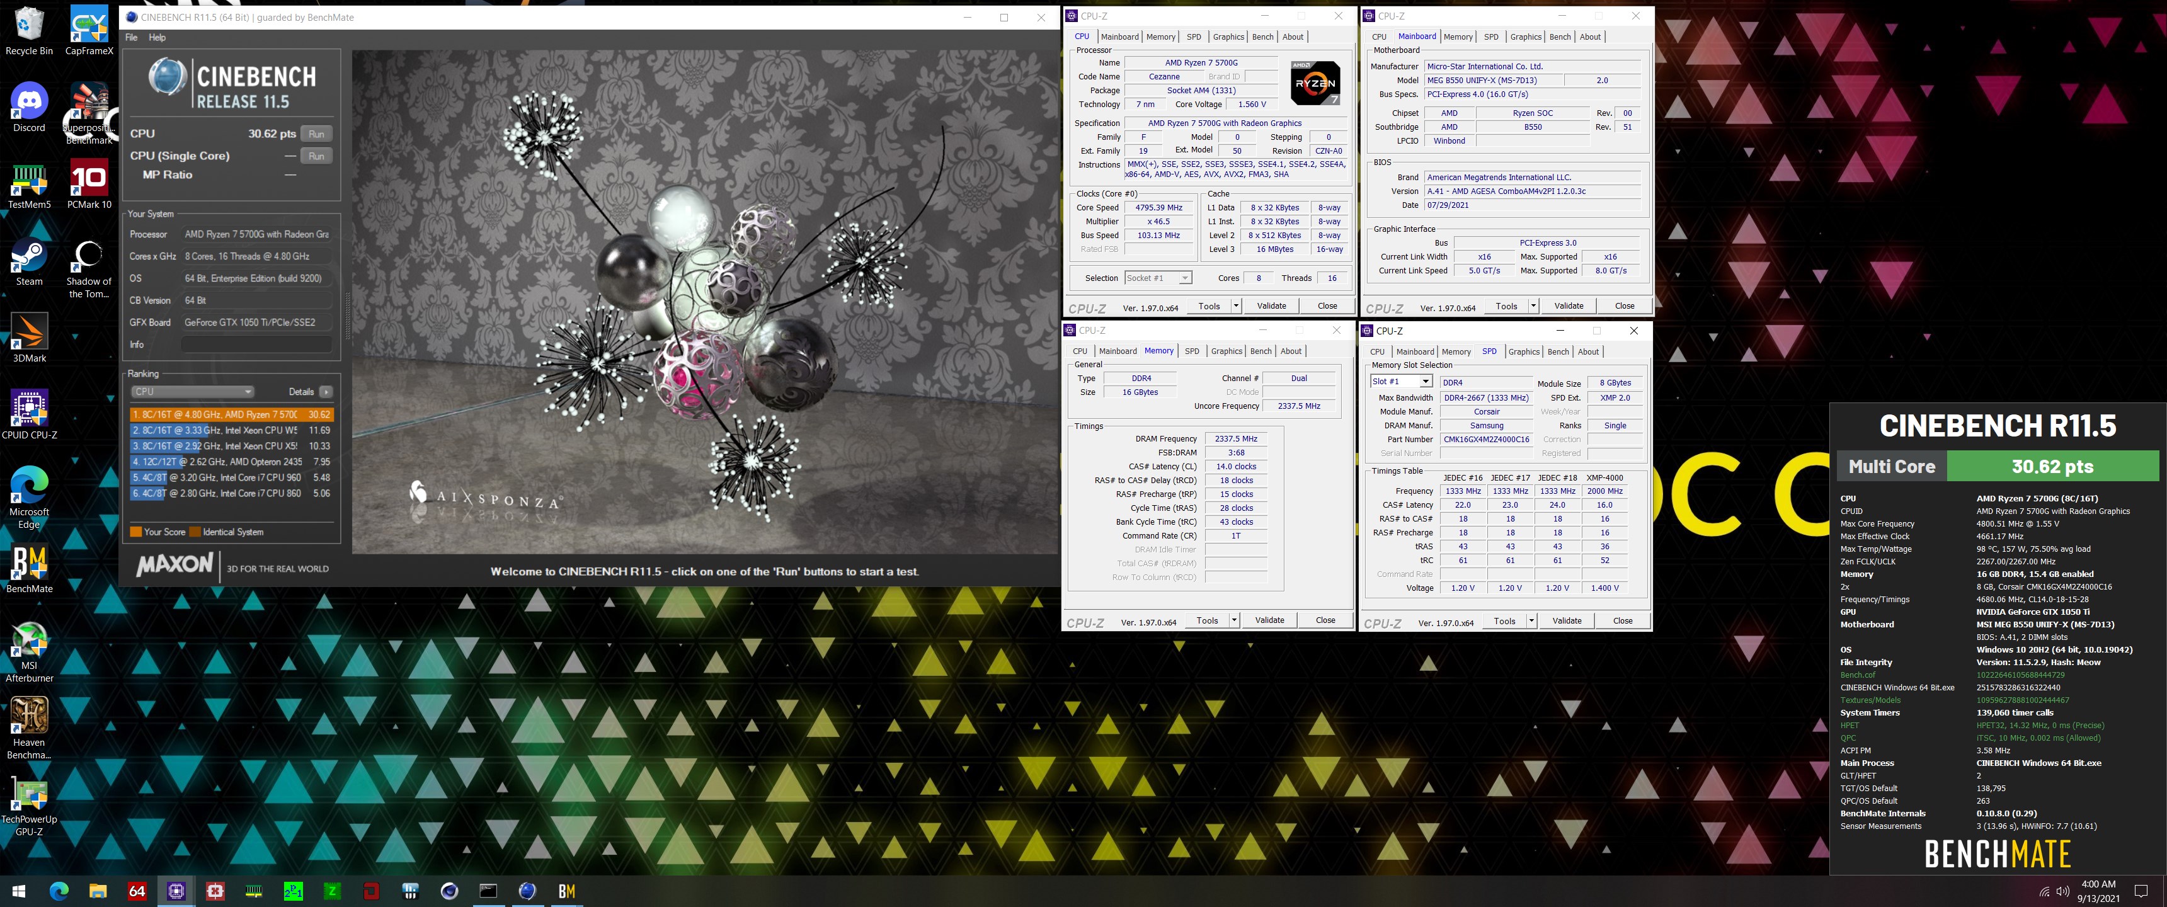
Task: Click Part Number CMK16GX4M2Z4000C16 in SPD window
Action: [x=1487, y=440]
